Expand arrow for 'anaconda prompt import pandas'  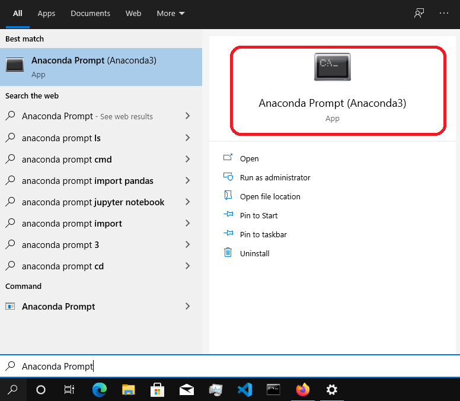188,180
